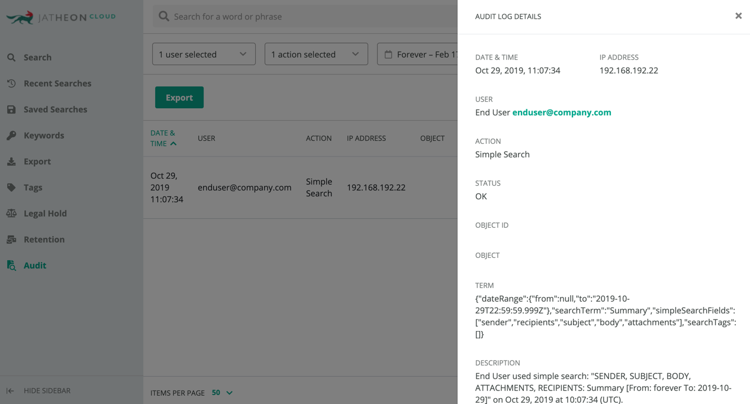
Task: Click the 'Simple Search' table cell
Action: pos(319,188)
